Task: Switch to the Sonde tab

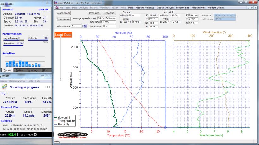Action: [x=7, y=70]
